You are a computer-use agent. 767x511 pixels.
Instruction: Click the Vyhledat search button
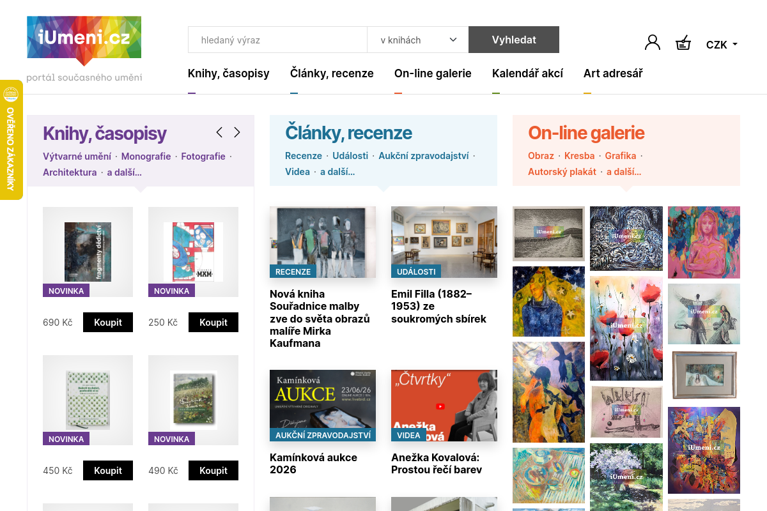pyautogui.click(x=514, y=40)
